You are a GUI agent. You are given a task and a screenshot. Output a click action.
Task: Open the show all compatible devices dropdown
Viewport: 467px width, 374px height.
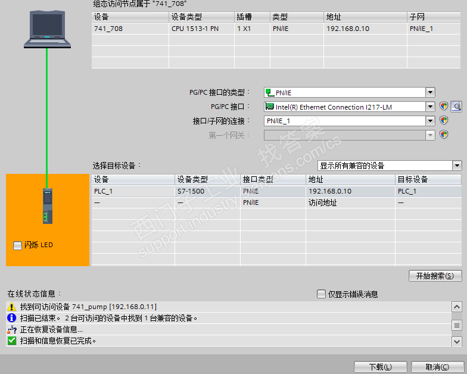point(457,166)
